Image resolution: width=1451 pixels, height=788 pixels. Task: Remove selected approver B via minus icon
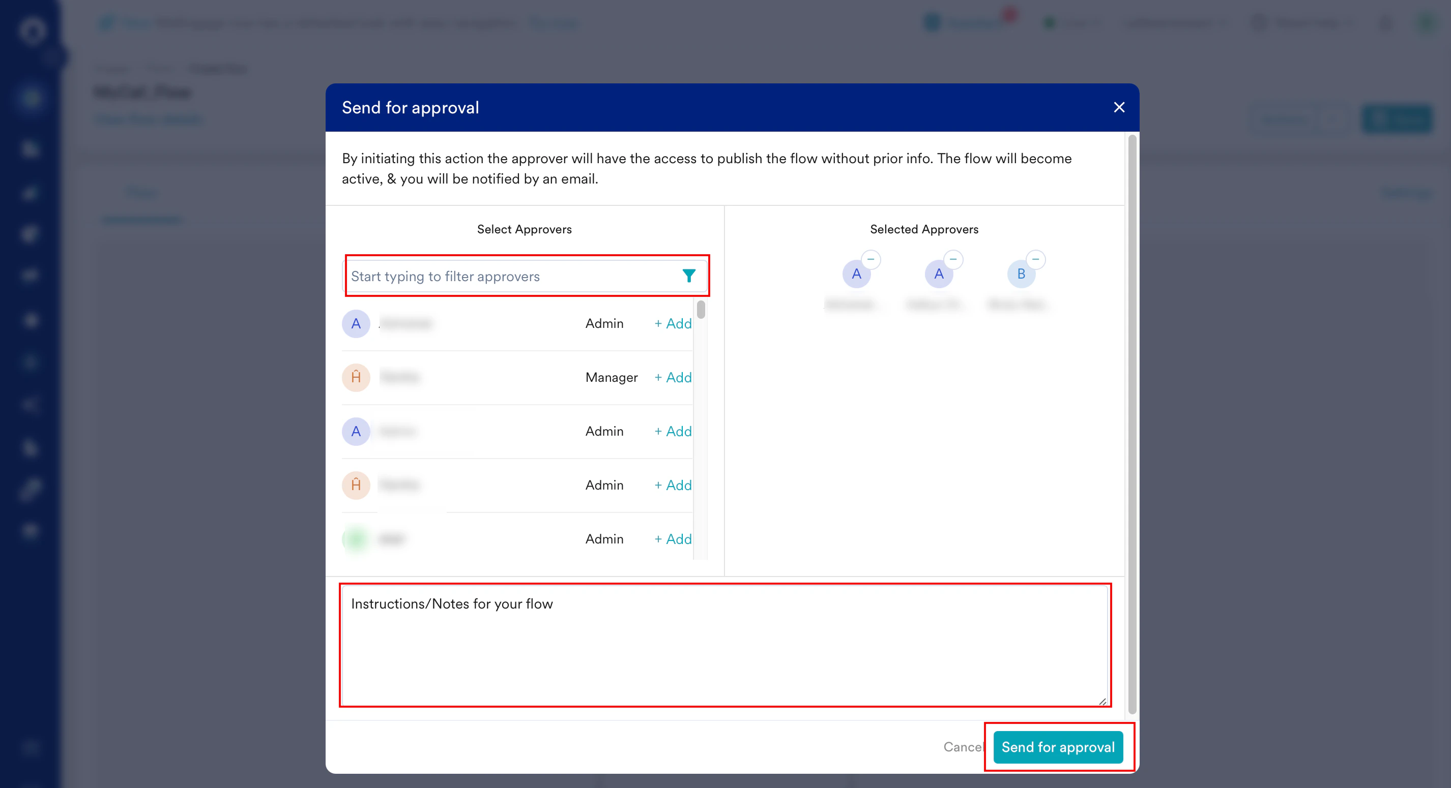(x=1035, y=259)
